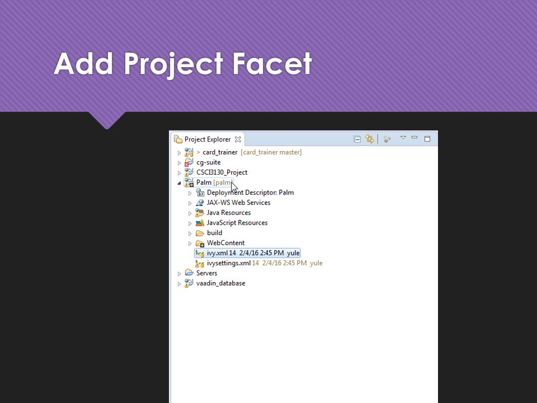Click the CSCI3130_Project project icon

coord(189,172)
